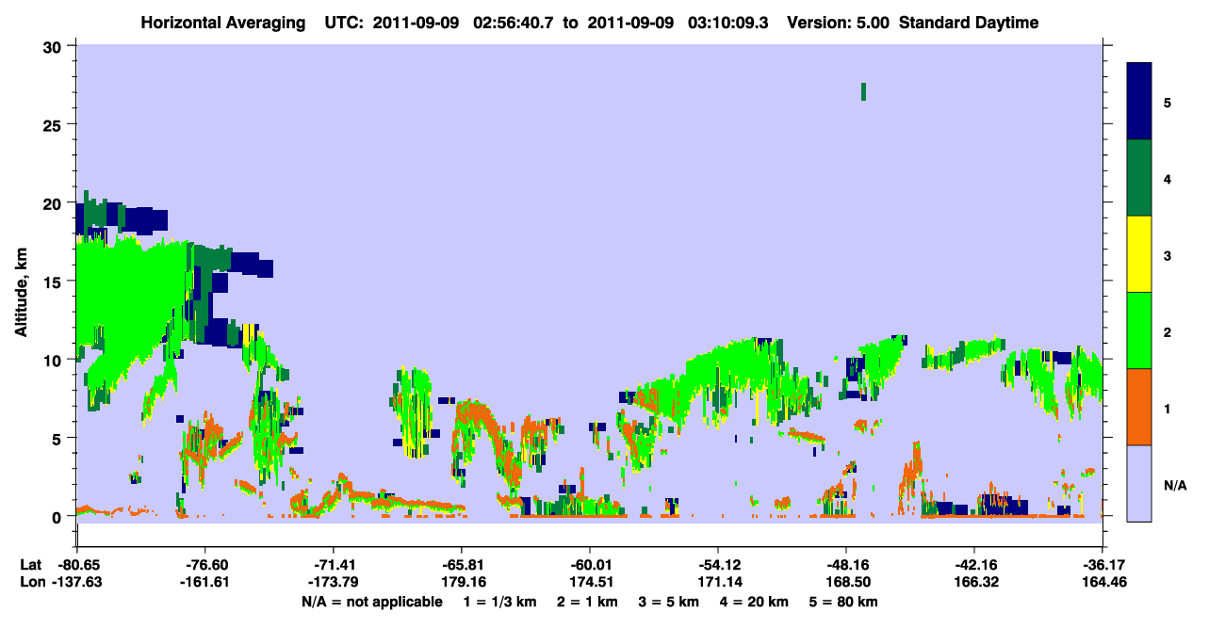Click longitude value 179.16

462,582
